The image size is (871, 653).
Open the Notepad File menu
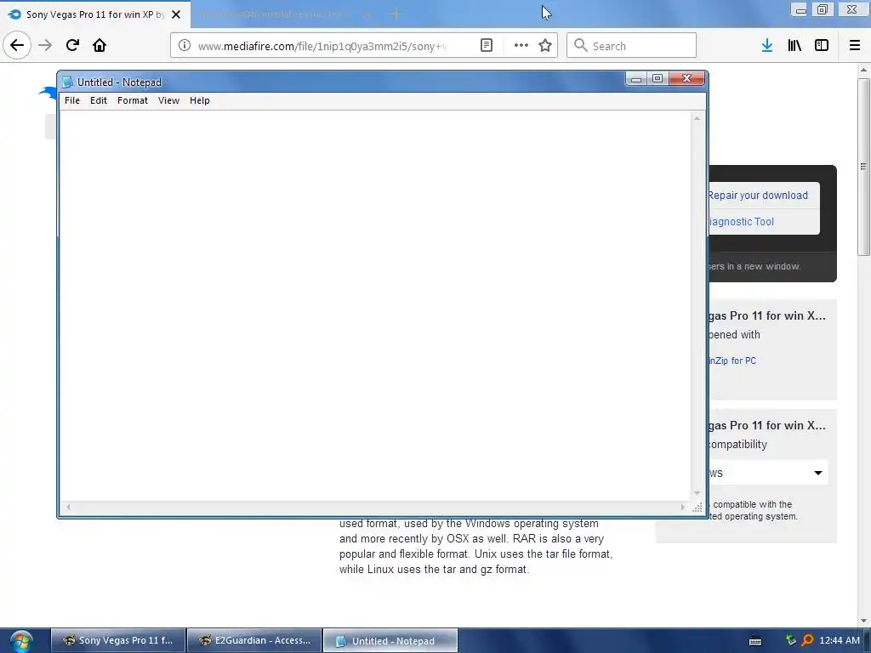pos(72,100)
